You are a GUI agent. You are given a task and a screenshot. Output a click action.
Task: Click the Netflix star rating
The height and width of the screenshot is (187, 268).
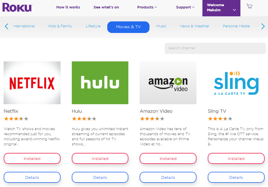coord(16,119)
